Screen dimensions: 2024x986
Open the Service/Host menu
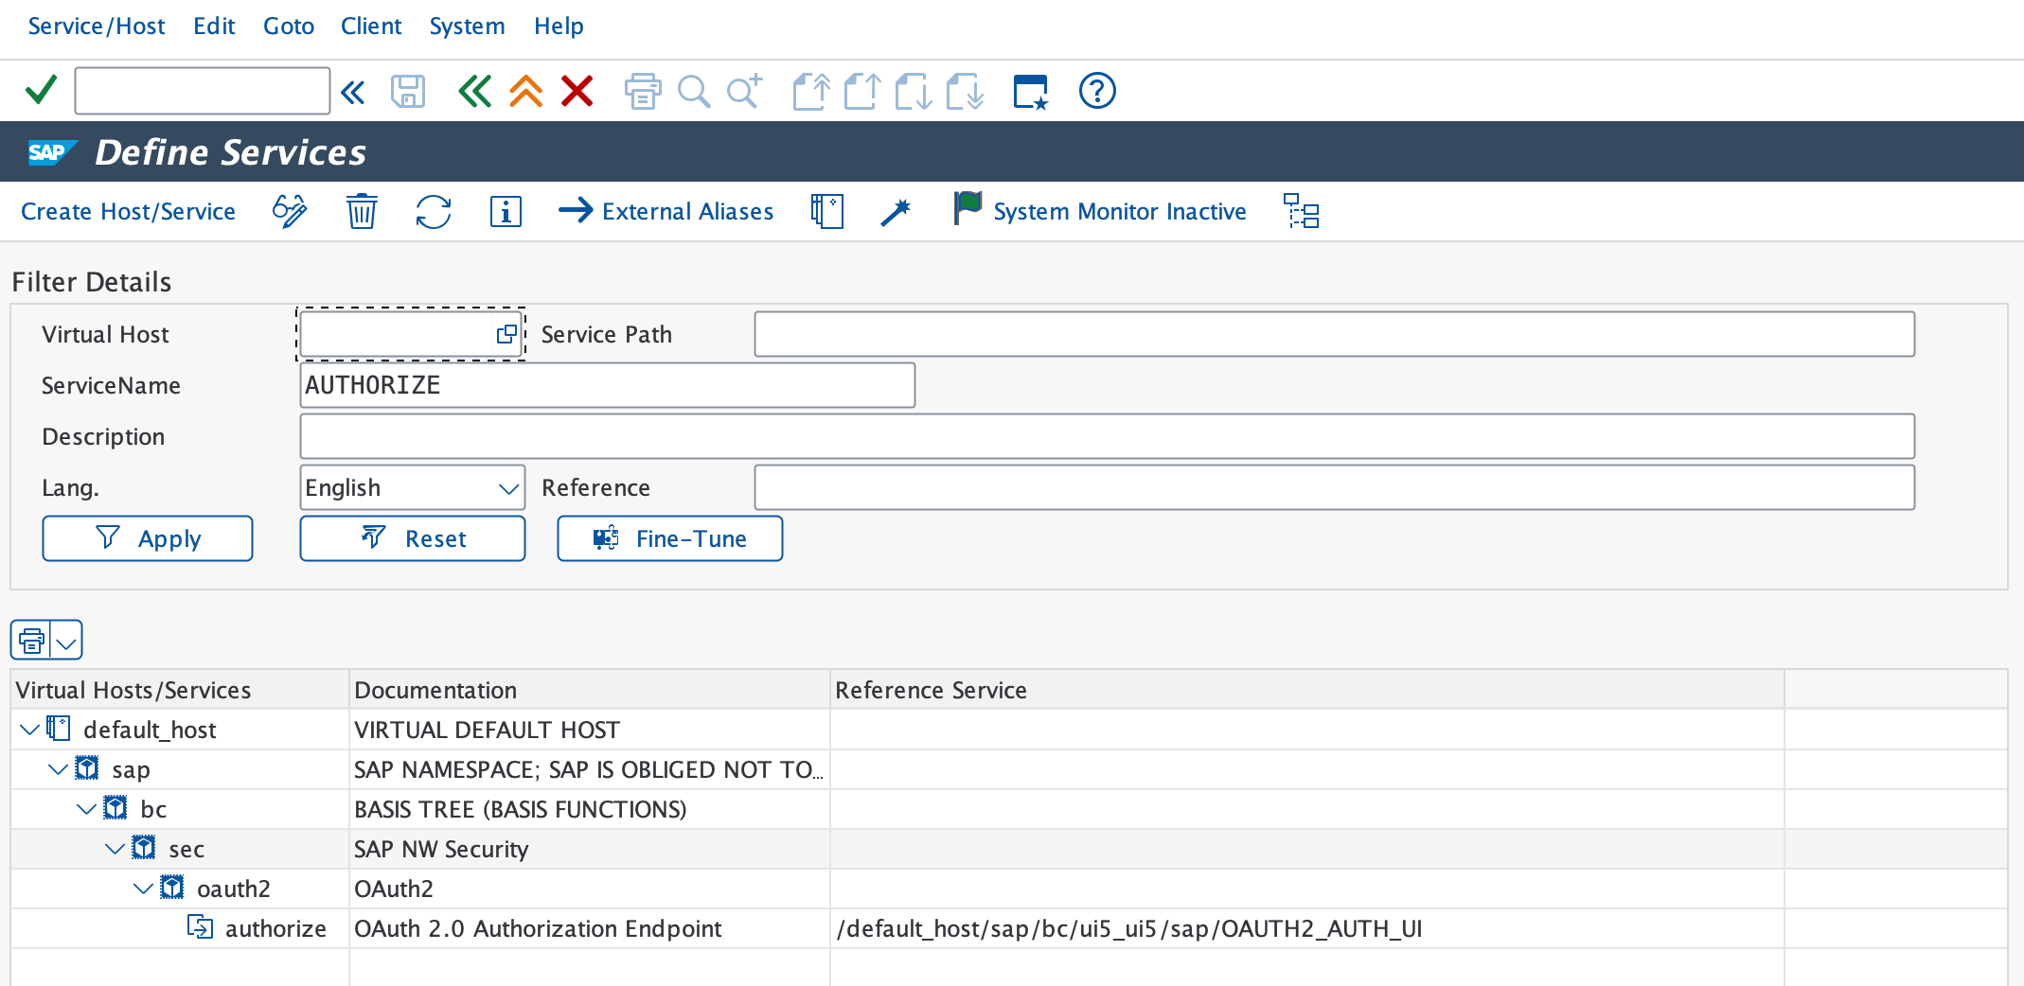tap(96, 26)
